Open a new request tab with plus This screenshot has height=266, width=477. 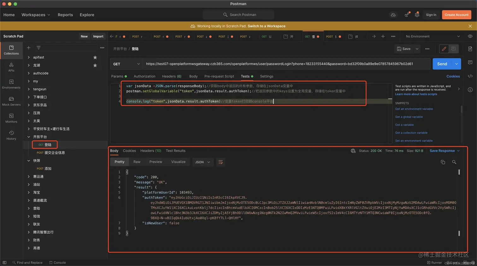point(383,36)
